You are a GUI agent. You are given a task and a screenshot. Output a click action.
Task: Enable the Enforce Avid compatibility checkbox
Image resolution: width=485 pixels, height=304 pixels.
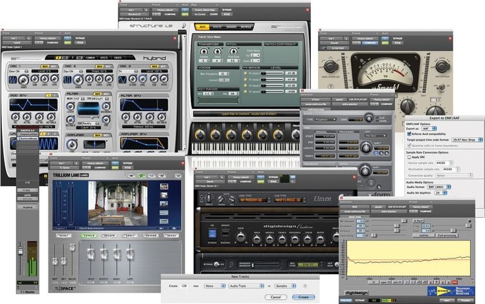tap(407, 133)
